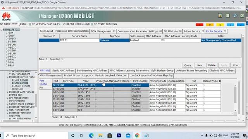248x139 pixels.
Task: Sort by Port Enabled column header
Action: (x=140, y=81)
